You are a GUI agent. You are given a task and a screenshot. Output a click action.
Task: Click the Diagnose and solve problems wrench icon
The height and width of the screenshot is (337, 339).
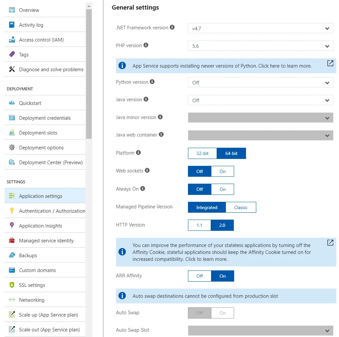click(12, 69)
